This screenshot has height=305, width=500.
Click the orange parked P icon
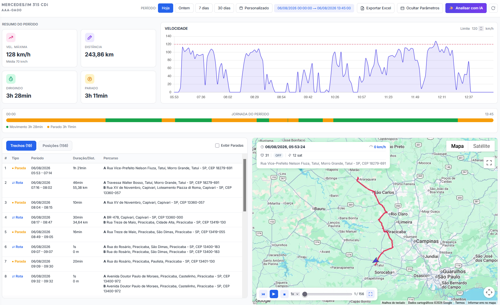click(x=90, y=79)
